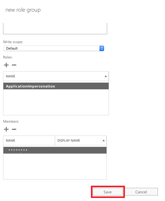This screenshot has width=165, height=201.
Task: Remove selected role with the Roles minus icon
Action: [x=14, y=65]
